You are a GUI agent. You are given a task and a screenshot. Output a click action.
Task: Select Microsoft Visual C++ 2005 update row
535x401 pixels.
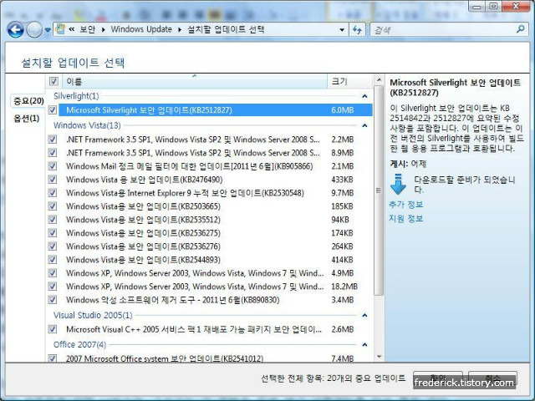216,329
